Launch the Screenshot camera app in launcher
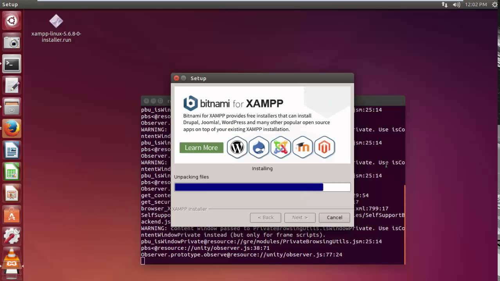This screenshot has width=500, height=281. click(12, 43)
